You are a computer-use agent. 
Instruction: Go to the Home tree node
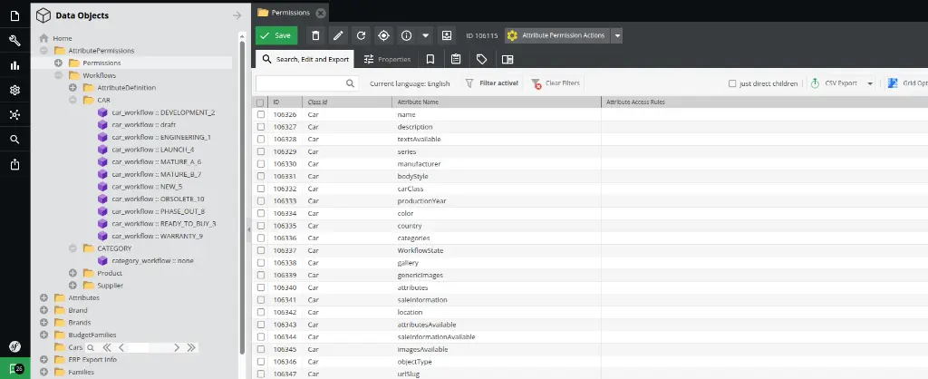click(63, 38)
